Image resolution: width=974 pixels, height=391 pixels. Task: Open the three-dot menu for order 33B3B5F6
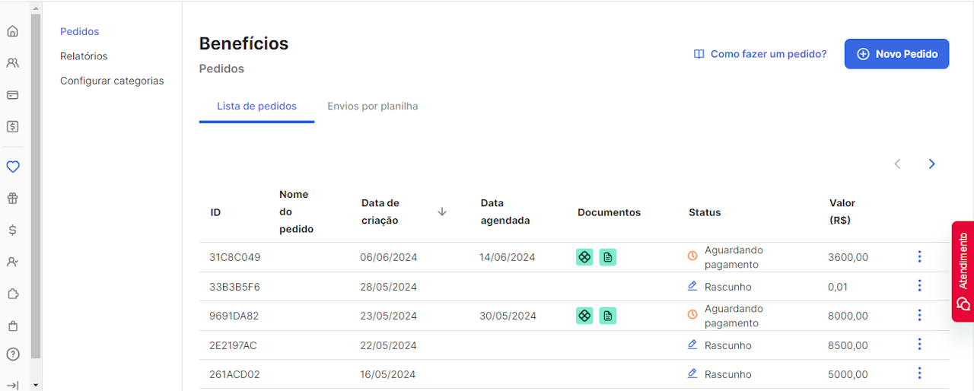pyautogui.click(x=919, y=286)
